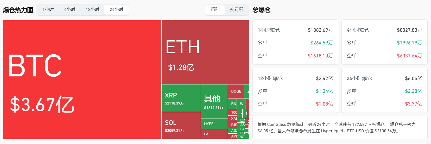The width and height of the screenshot is (431, 144).
Task: Select the 12小时爆仓 total value $2.42亿
Action: click(324, 78)
